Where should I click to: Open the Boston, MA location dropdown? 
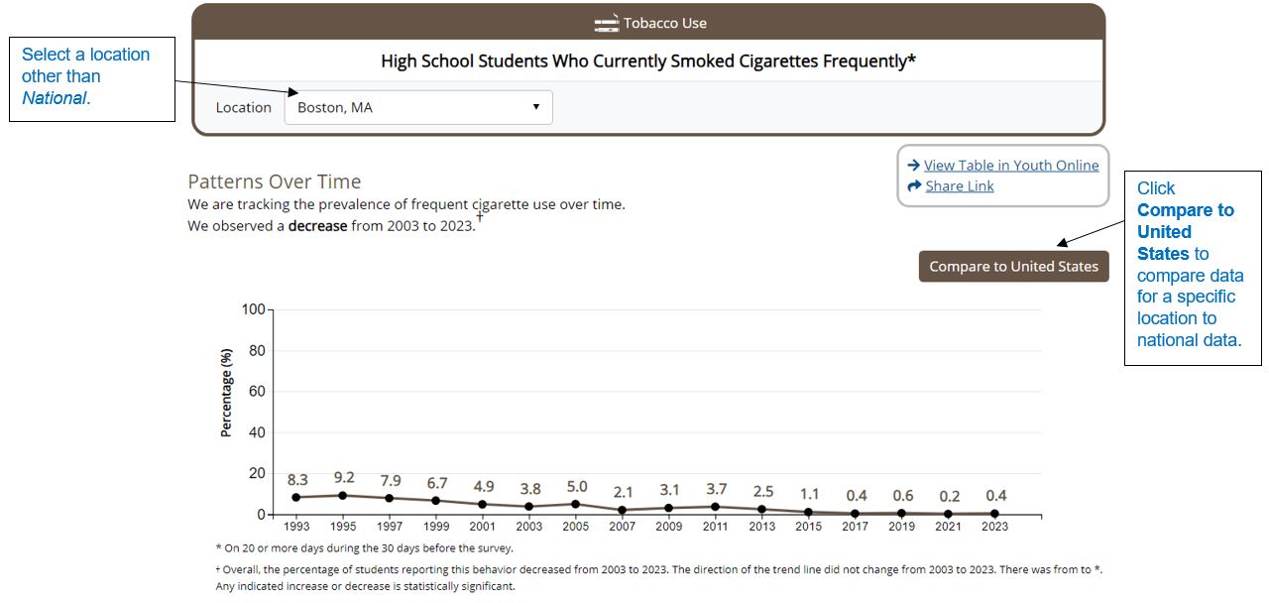tap(418, 107)
